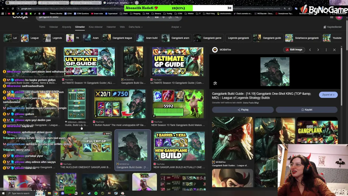Select the Gangplank game filter chip

click(x=208, y=38)
